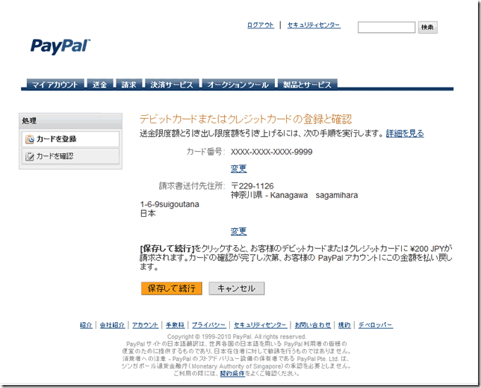Open the 詳細を見る link
Image resolution: width=481 pixels, height=388 pixels.
click(405, 134)
